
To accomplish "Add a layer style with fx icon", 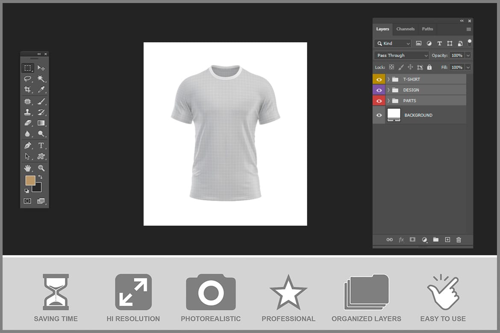I will click(x=401, y=240).
